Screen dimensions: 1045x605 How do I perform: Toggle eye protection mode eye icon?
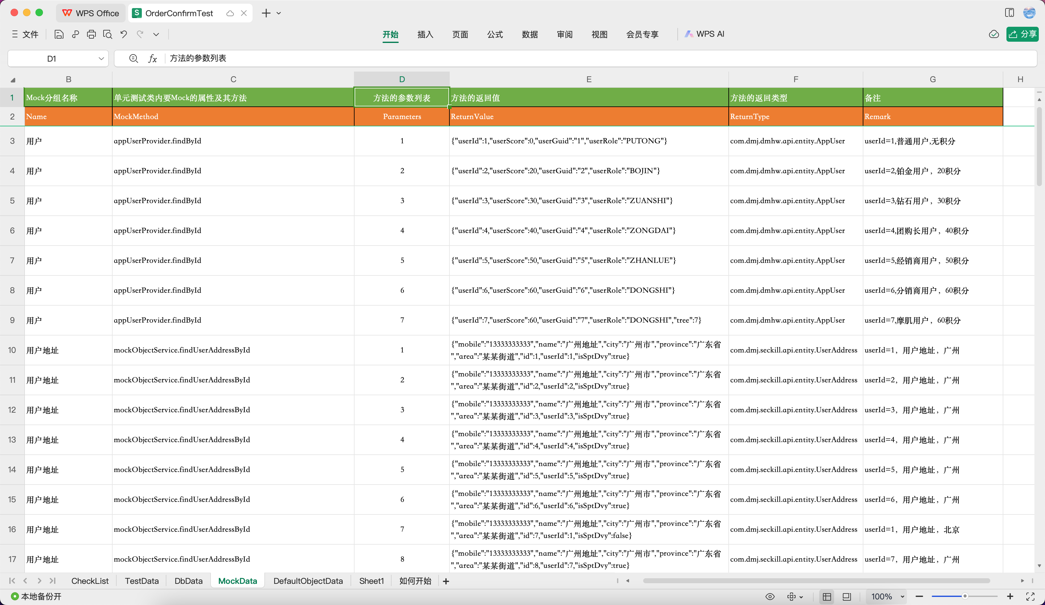[x=770, y=596]
